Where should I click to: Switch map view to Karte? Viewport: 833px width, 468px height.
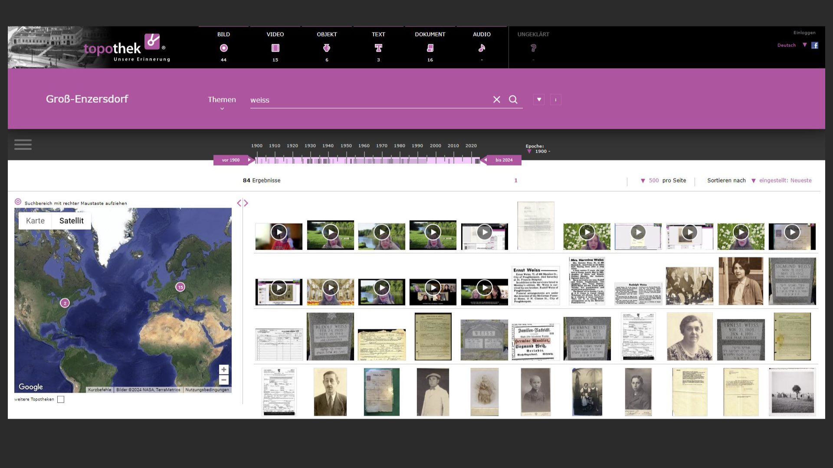tap(35, 221)
